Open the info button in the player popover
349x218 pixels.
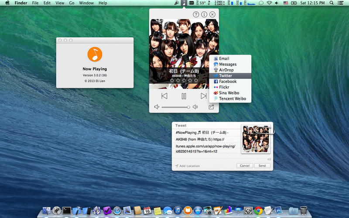click(204, 14)
